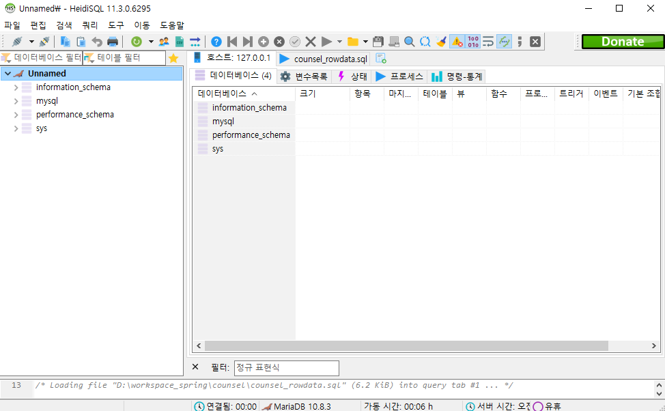Open the User manager icon
The width and height of the screenshot is (665, 411).
[x=164, y=42]
